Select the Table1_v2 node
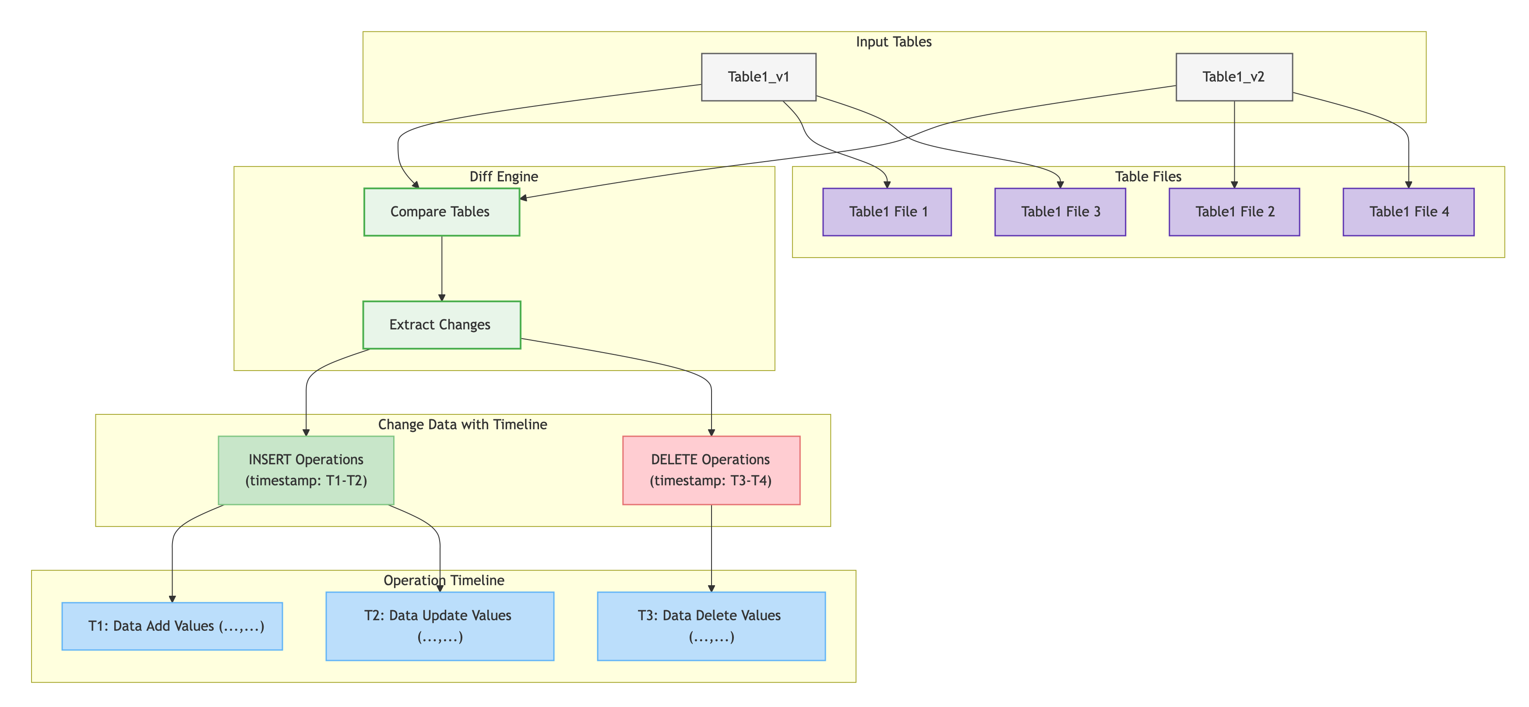 (x=1234, y=77)
